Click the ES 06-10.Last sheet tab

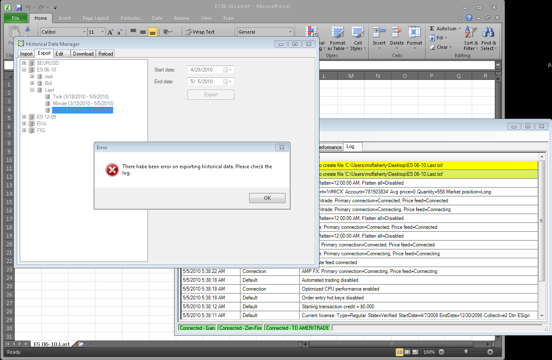point(52,344)
